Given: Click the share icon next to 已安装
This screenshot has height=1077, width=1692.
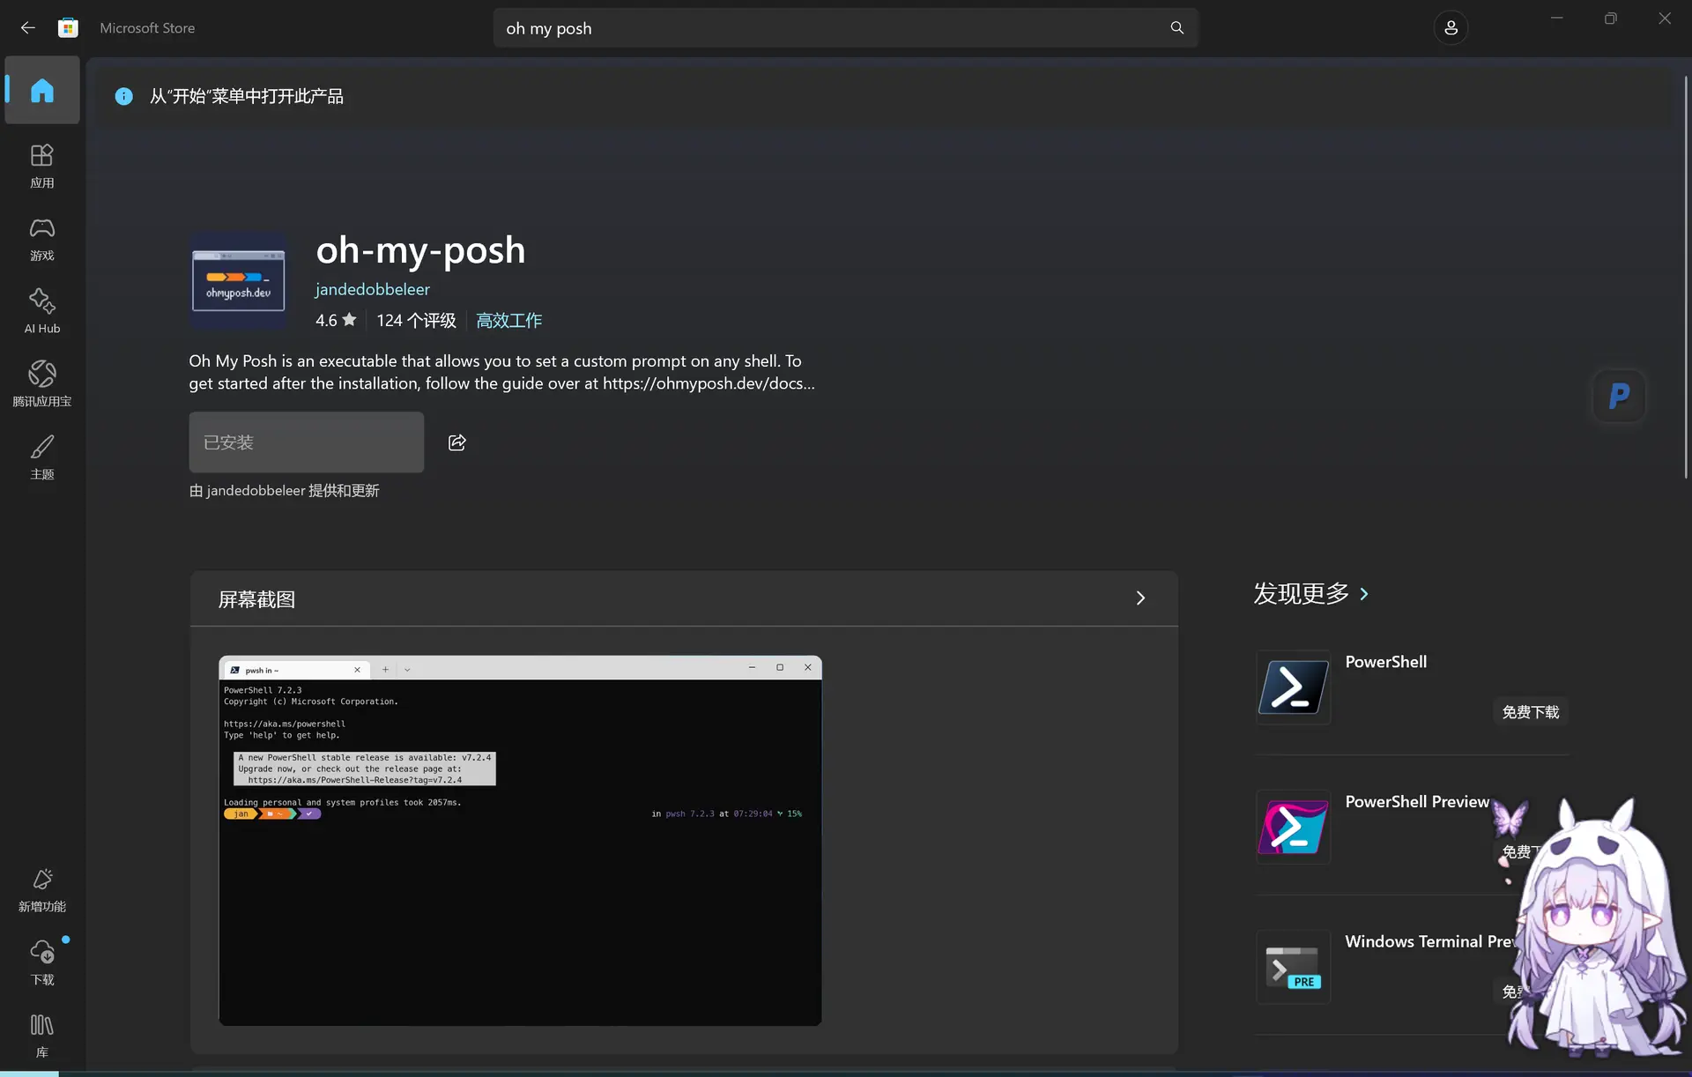Looking at the screenshot, I should coord(456,442).
